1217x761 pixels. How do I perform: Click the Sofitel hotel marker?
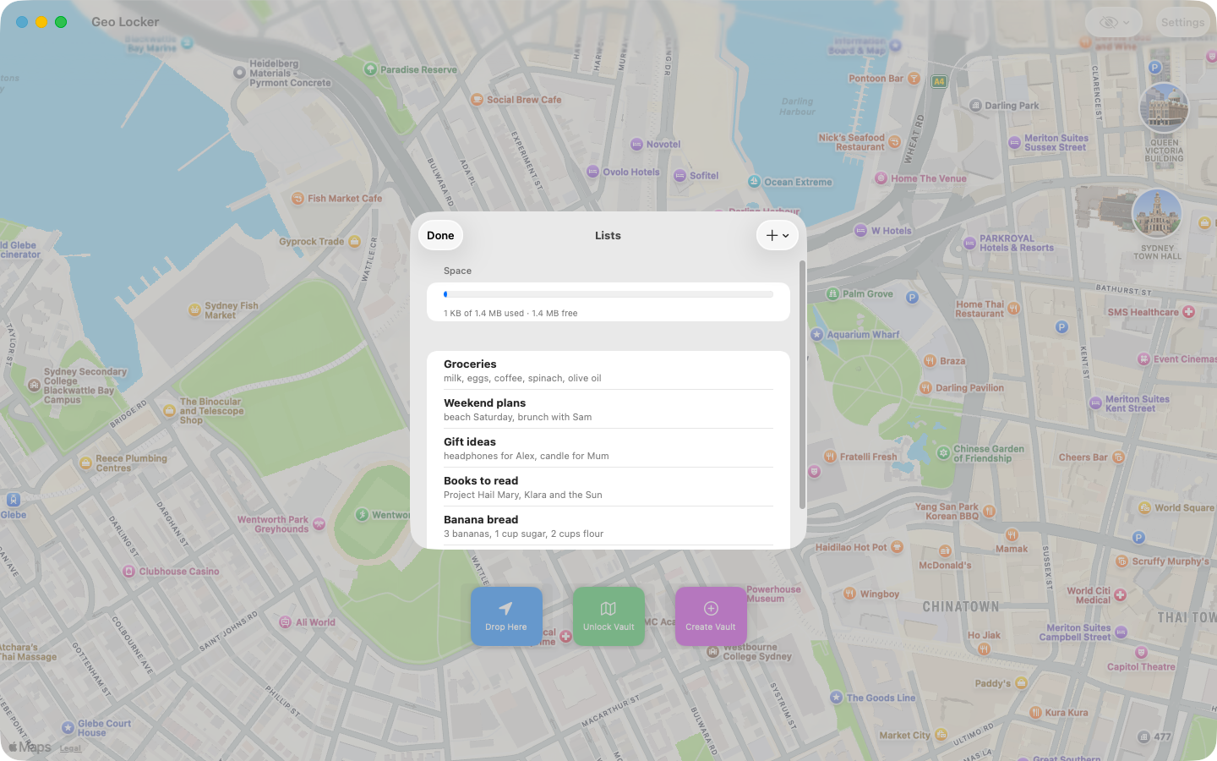tap(679, 176)
